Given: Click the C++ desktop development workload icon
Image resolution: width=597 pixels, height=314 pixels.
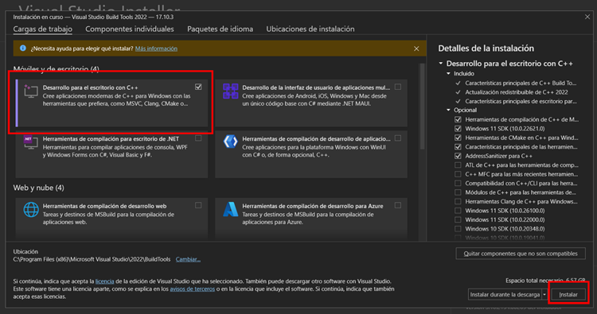Looking at the screenshot, I should point(31,91).
